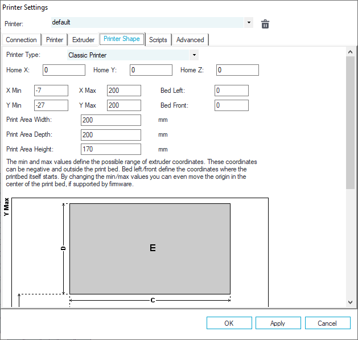The image size is (358, 340).
Task: Focus the Home X input field
Action: click(64, 70)
